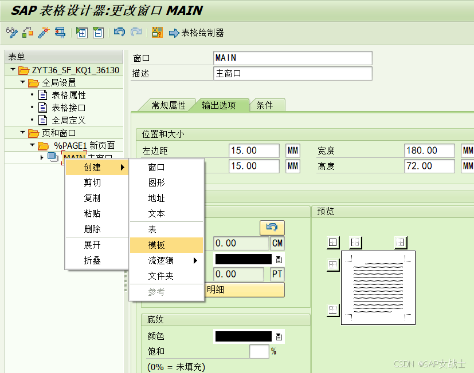Click the black 底纹 颜色 swatch
The width and height of the screenshot is (474, 373).
(x=244, y=336)
